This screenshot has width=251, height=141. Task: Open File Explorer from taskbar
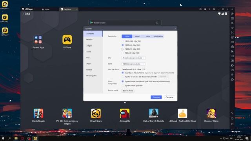coord(16,138)
